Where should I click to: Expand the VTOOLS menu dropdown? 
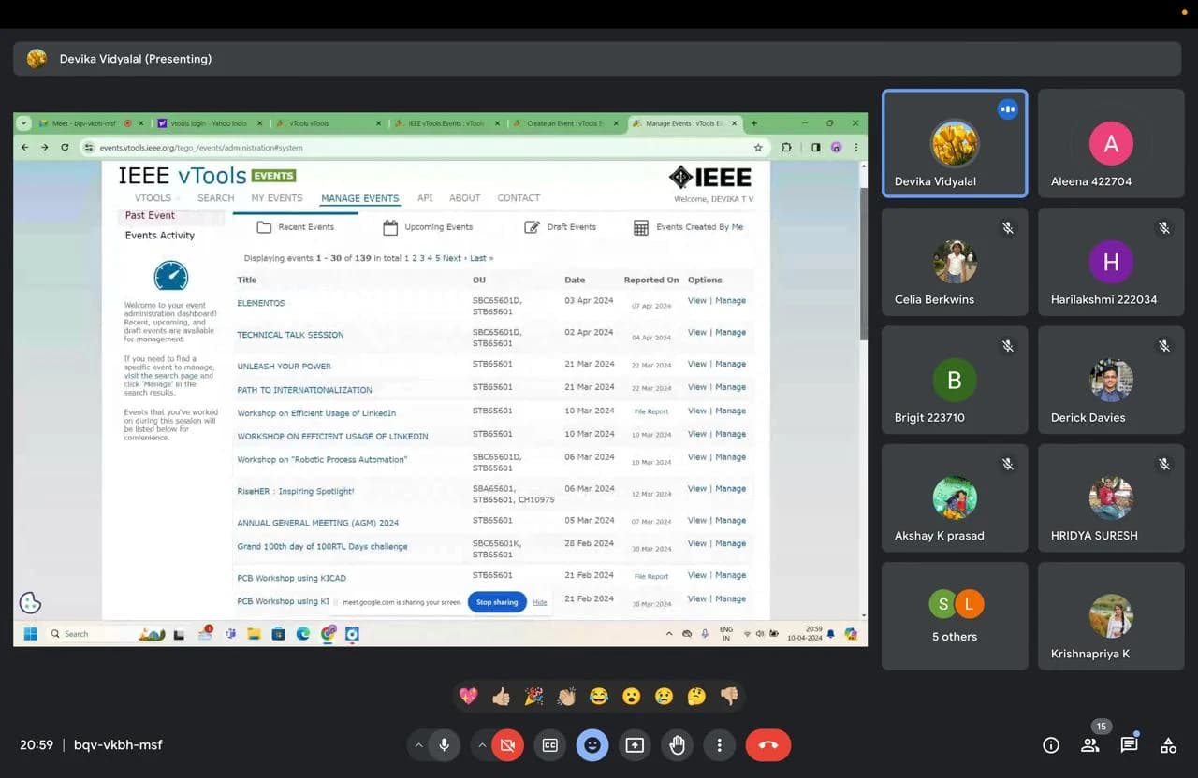click(x=155, y=198)
